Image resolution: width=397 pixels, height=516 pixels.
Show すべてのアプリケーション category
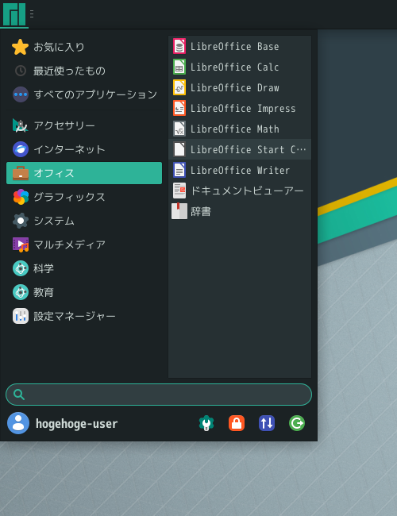84,94
